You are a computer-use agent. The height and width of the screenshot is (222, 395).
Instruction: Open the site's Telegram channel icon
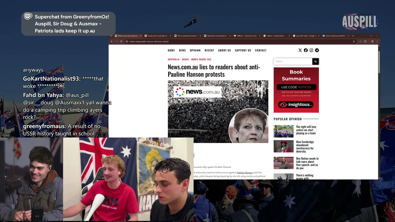tap(317, 50)
